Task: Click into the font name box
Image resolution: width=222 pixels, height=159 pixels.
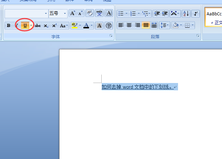Action: point(24,14)
